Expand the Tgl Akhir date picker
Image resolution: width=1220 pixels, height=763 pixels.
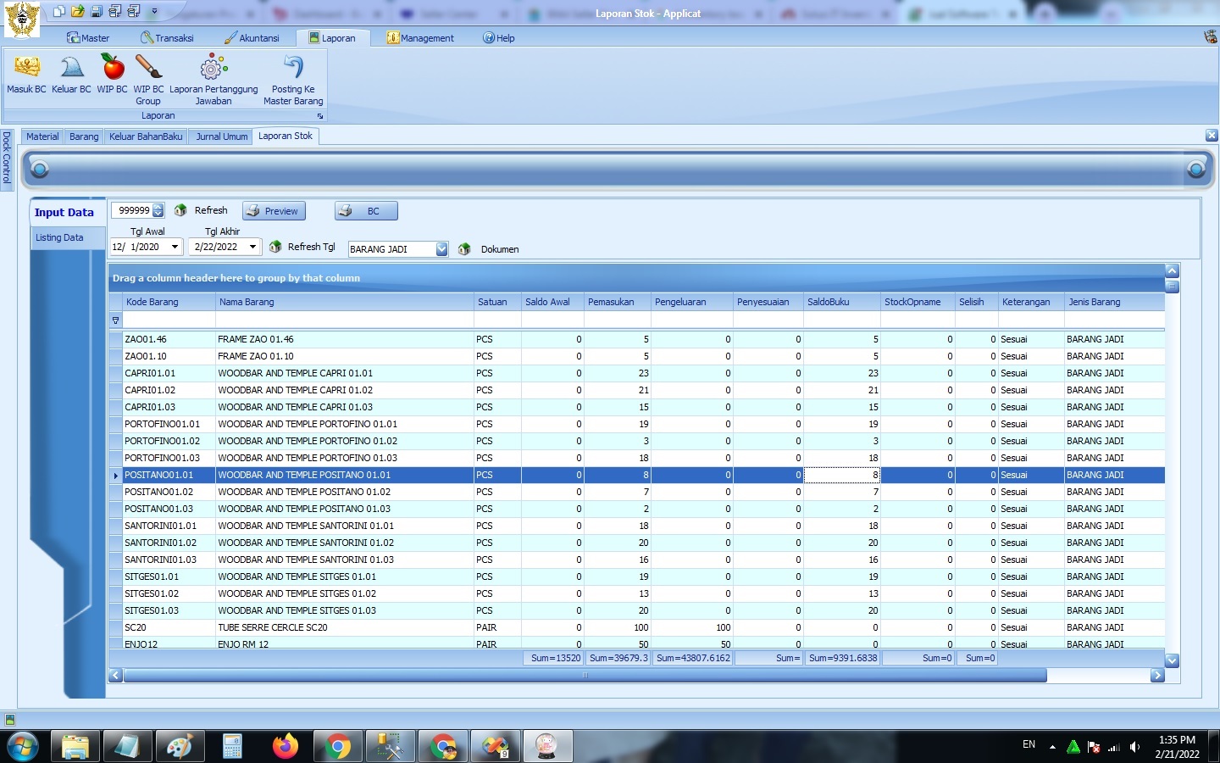pos(252,247)
